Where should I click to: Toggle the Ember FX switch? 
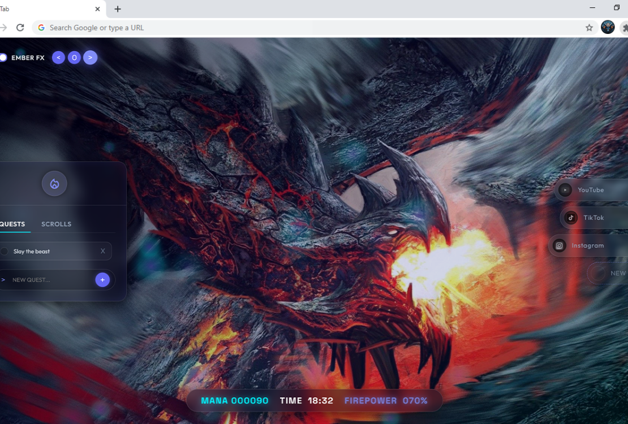3,58
